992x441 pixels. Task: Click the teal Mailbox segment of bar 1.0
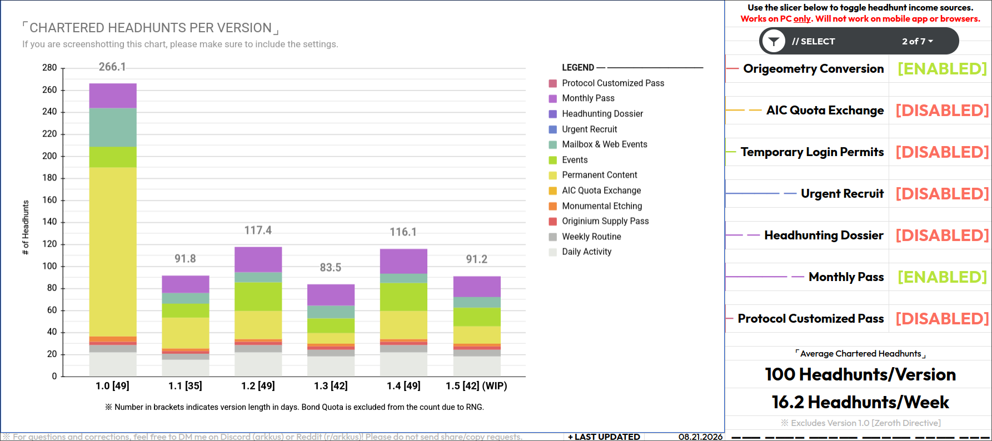[113, 127]
